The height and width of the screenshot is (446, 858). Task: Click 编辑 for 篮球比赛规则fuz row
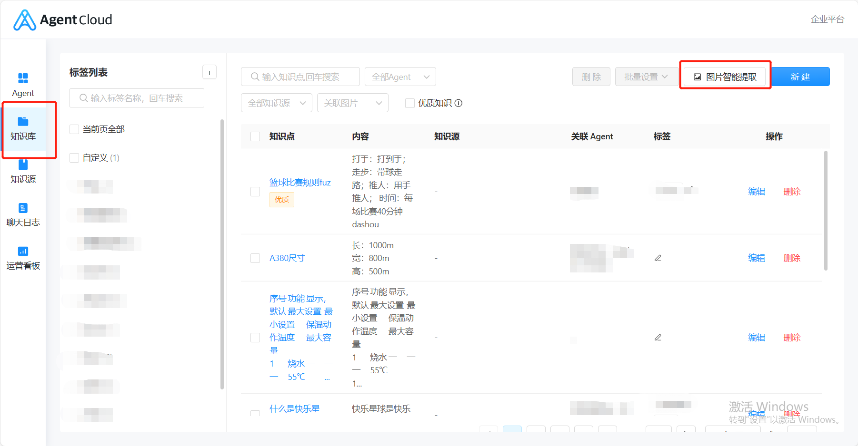pos(757,192)
